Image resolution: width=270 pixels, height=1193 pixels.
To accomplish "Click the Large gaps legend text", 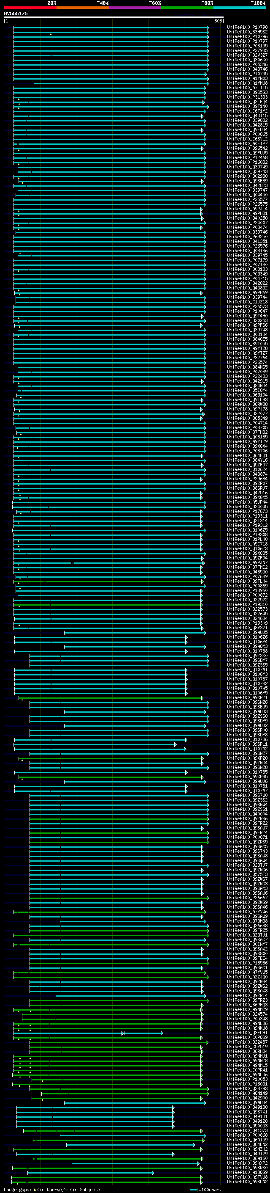I will click(x=52, y=1190).
